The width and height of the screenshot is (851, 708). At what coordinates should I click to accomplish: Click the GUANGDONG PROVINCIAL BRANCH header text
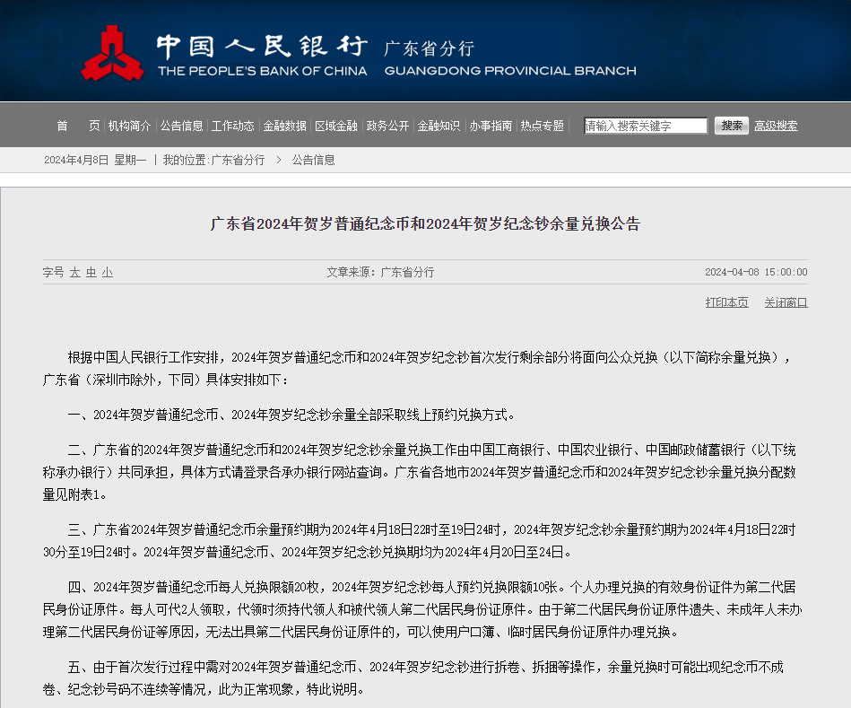point(510,71)
